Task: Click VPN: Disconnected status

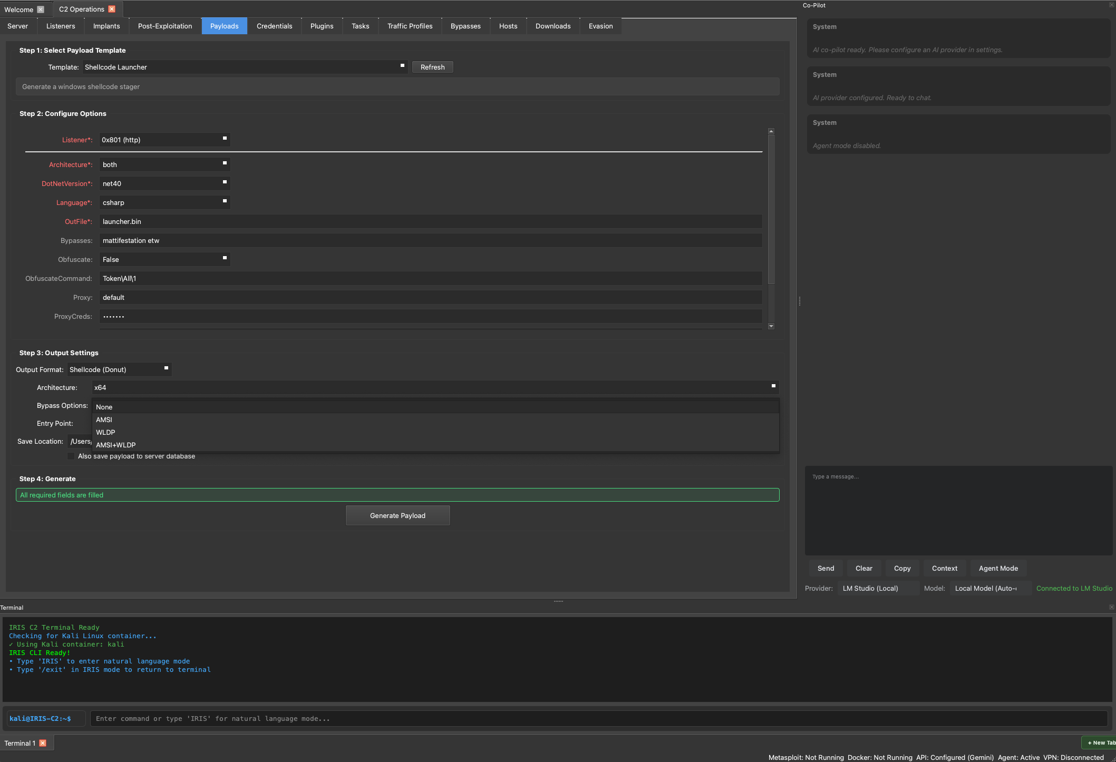Action: 1073,757
